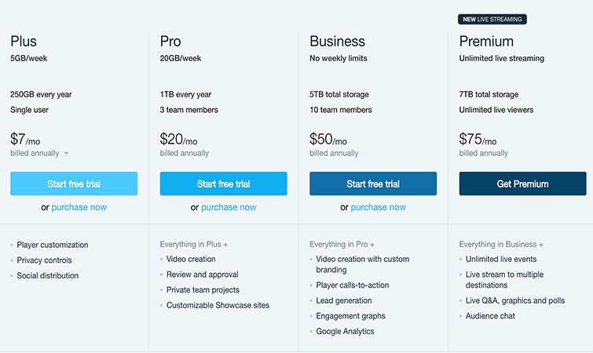Click the Premium plan title
This screenshot has height=353, width=593.
pos(486,41)
